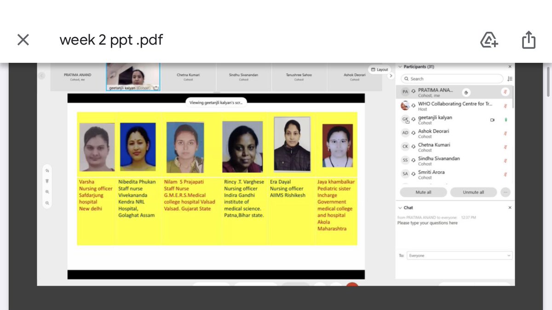Screen dimensions: 552x310
Task: Open the share sheet icon
Action: pos(529,39)
